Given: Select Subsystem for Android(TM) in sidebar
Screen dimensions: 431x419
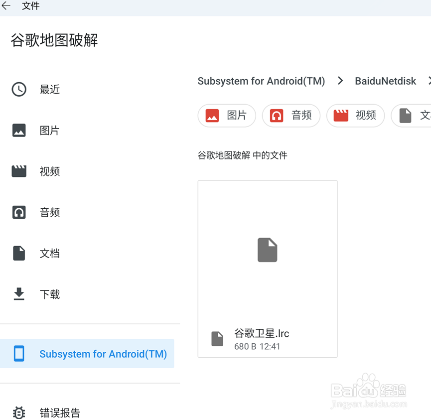Looking at the screenshot, I should (87, 354).
